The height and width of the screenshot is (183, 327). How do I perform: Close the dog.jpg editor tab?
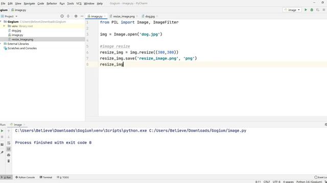point(157,16)
